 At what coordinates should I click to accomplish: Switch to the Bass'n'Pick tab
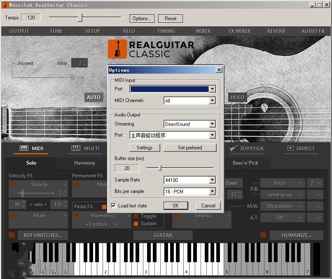point(245,163)
